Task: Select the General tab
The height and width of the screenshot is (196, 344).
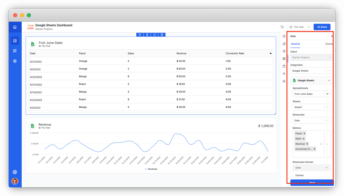Action: (x=295, y=44)
